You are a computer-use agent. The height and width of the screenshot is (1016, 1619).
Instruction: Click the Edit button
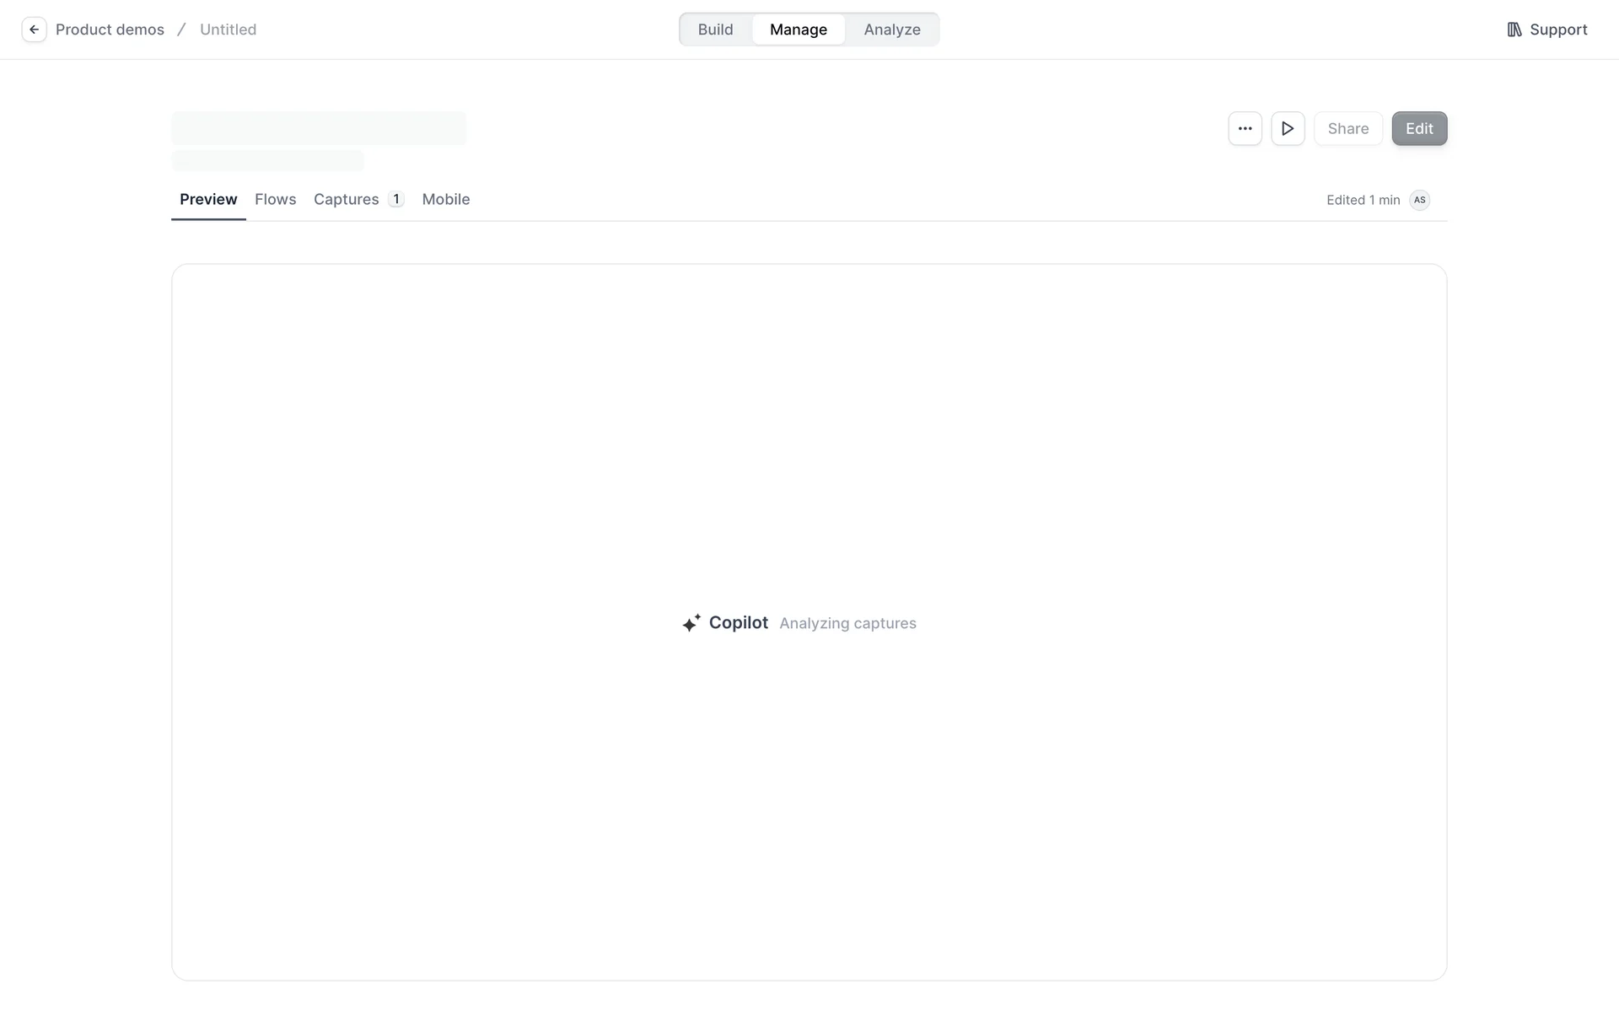click(x=1418, y=129)
